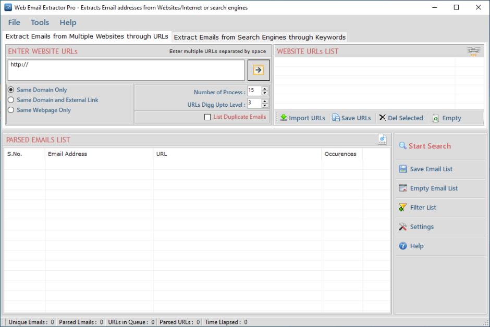Open the File menu
Screen dimensions: 490x327
point(14,22)
